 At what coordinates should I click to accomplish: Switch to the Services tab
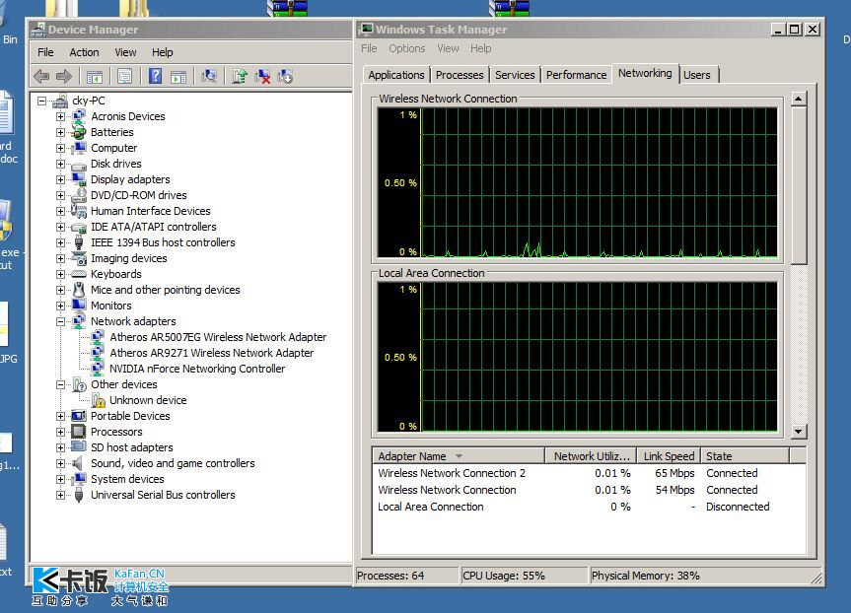pyautogui.click(x=515, y=75)
